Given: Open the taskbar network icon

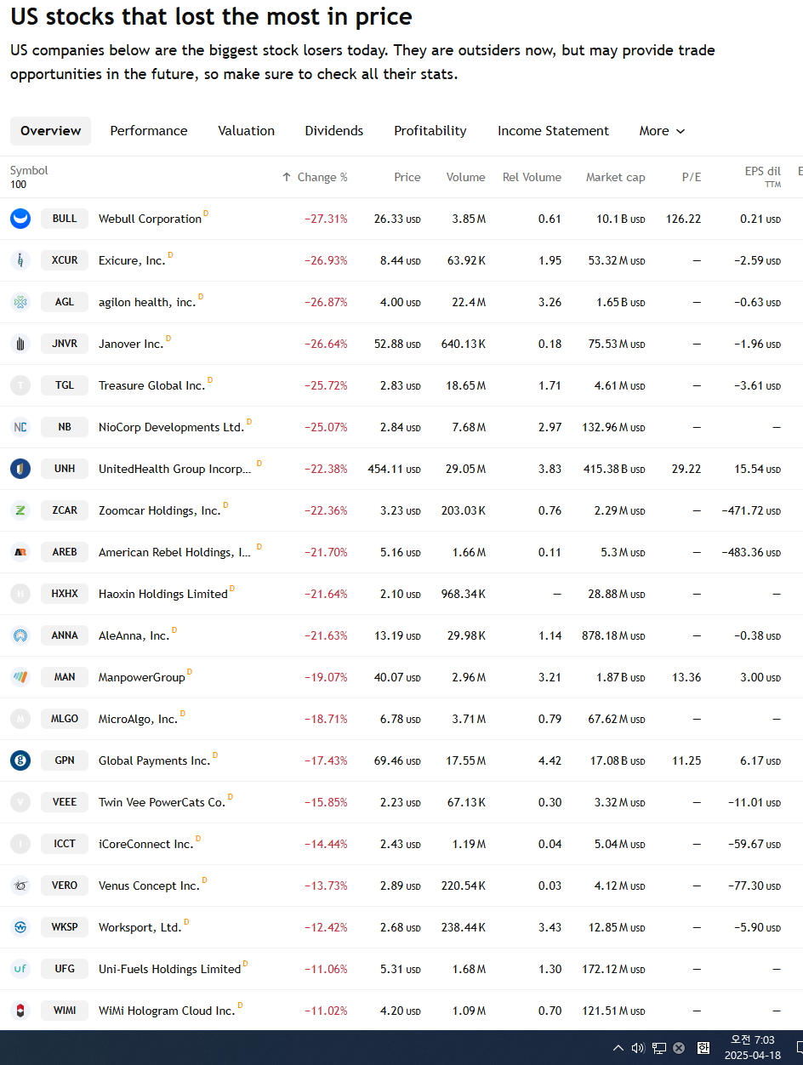Looking at the screenshot, I should coord(659,1048).
